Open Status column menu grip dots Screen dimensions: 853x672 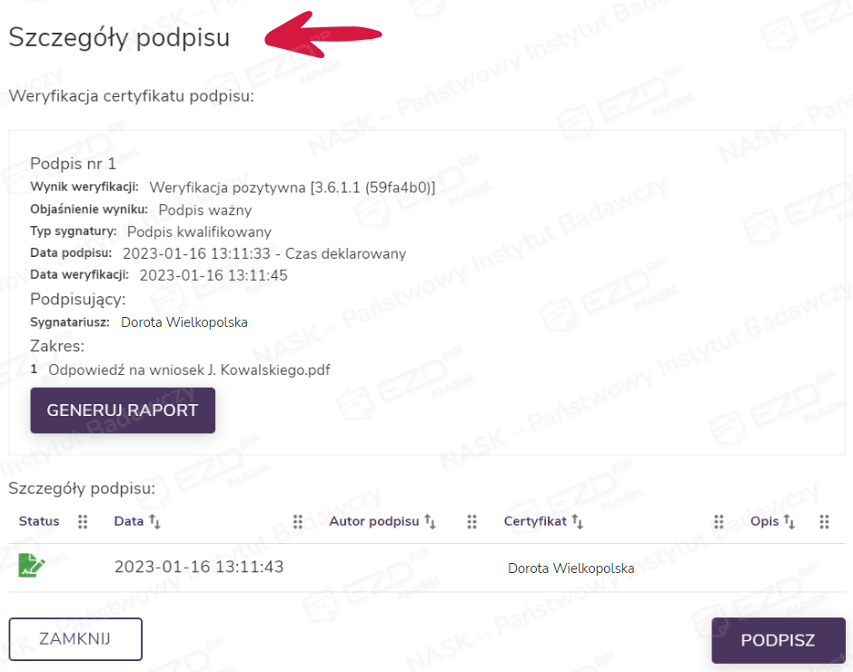pyautogui.click(x=83, y=522)
